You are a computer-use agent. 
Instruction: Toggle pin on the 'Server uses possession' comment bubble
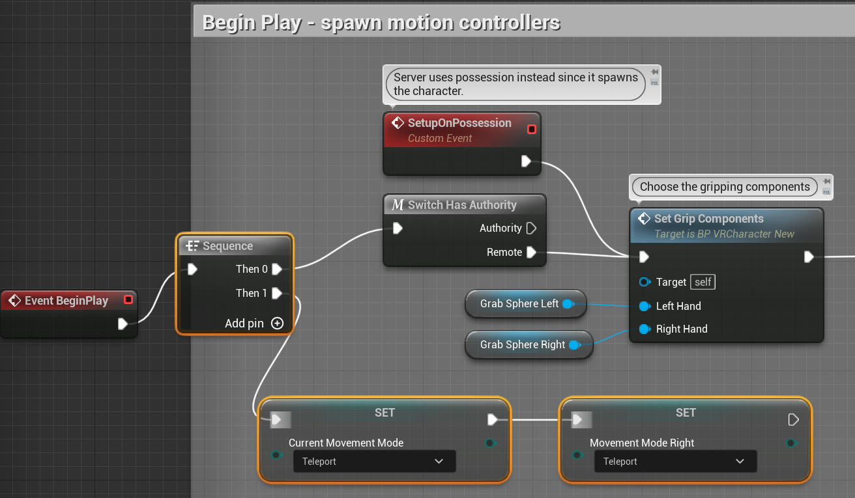654,72
